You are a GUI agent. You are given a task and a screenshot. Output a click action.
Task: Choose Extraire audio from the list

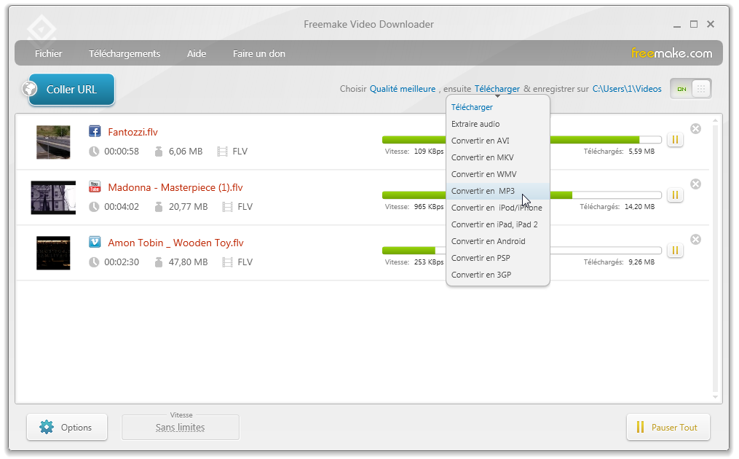point(498,124)
